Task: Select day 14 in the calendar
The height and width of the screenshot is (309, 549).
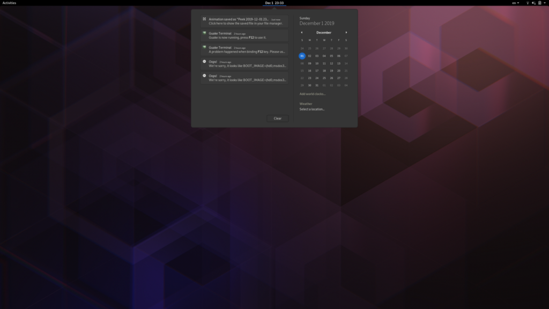Action: 346,63
